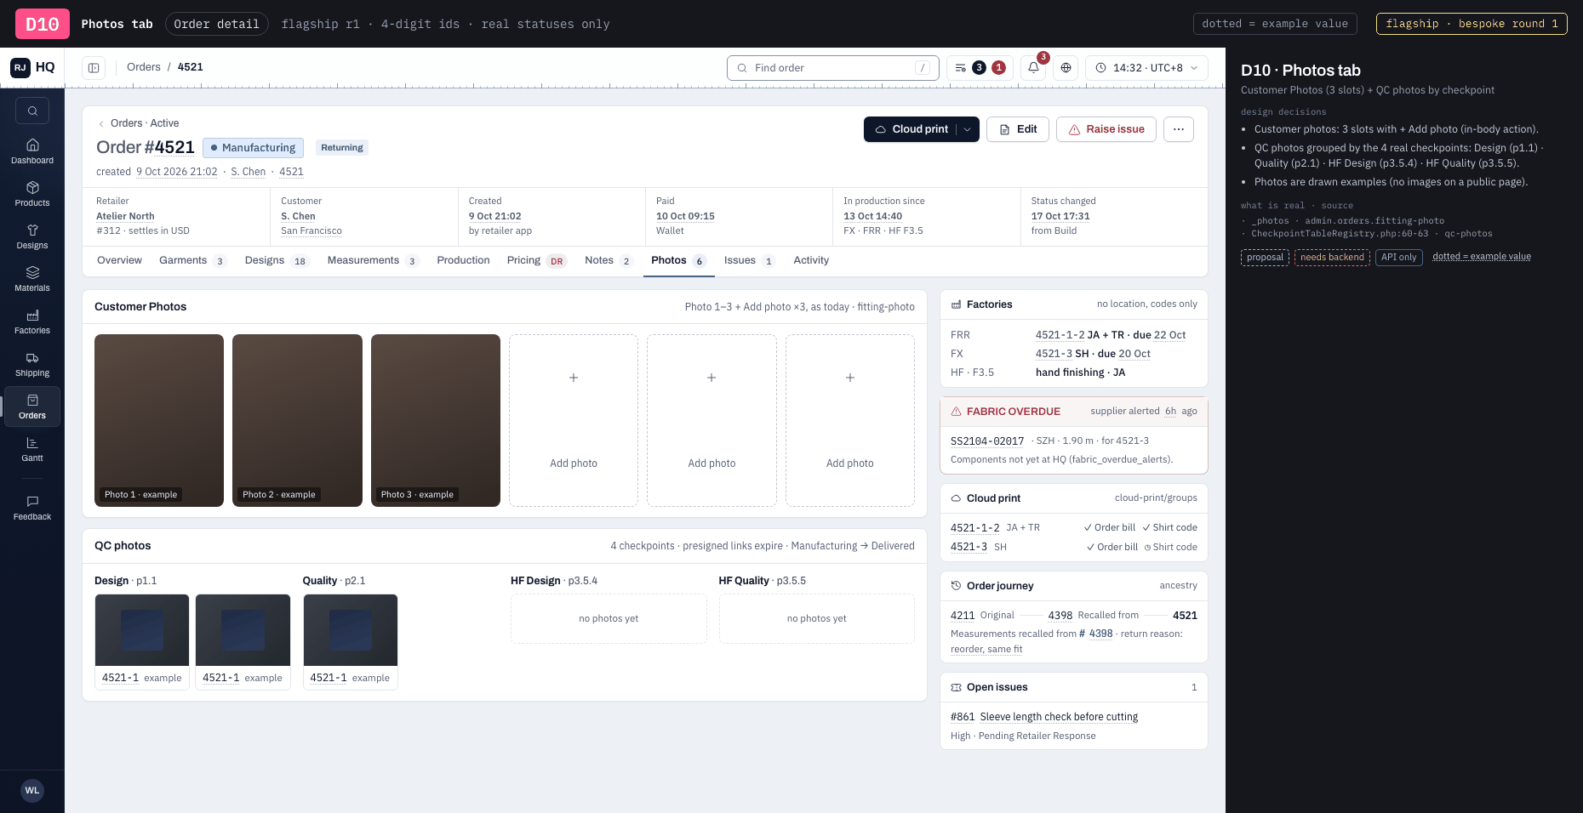Toggle the sidebar collapse panel icon
This screenshot has height=813, width=1583.
tap(94, 68)
